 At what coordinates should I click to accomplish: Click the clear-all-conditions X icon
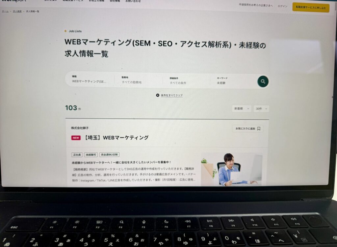click(x=158, y=95)
